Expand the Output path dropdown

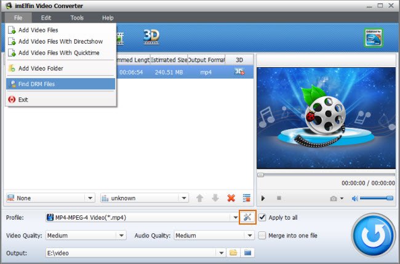coord(221,253)
